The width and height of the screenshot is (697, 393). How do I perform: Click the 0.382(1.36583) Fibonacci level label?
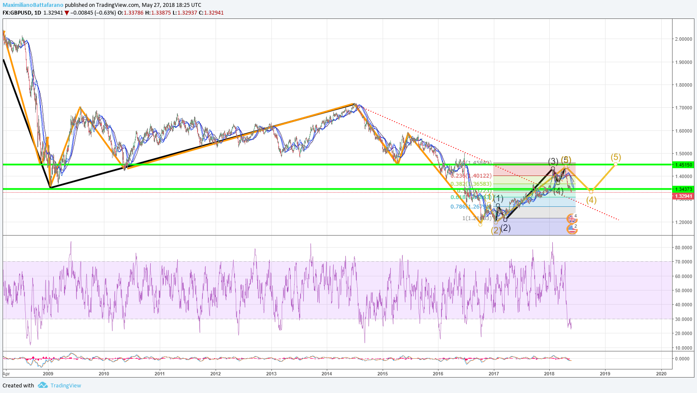click(x=471, y=184)
